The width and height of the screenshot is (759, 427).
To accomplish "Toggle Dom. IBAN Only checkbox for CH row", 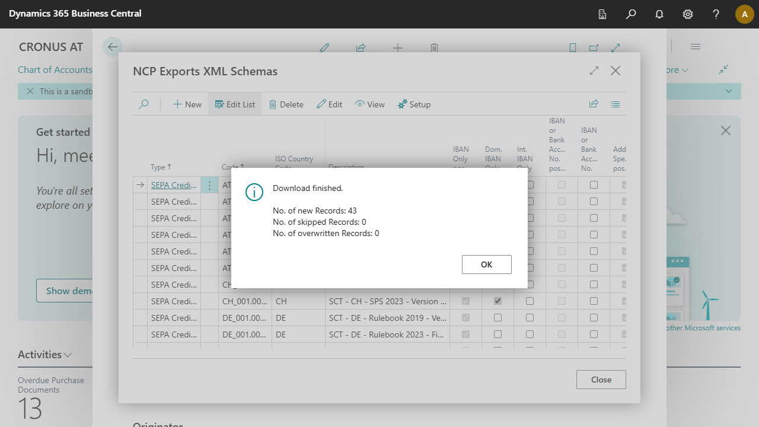I will (x=498, y=301).
